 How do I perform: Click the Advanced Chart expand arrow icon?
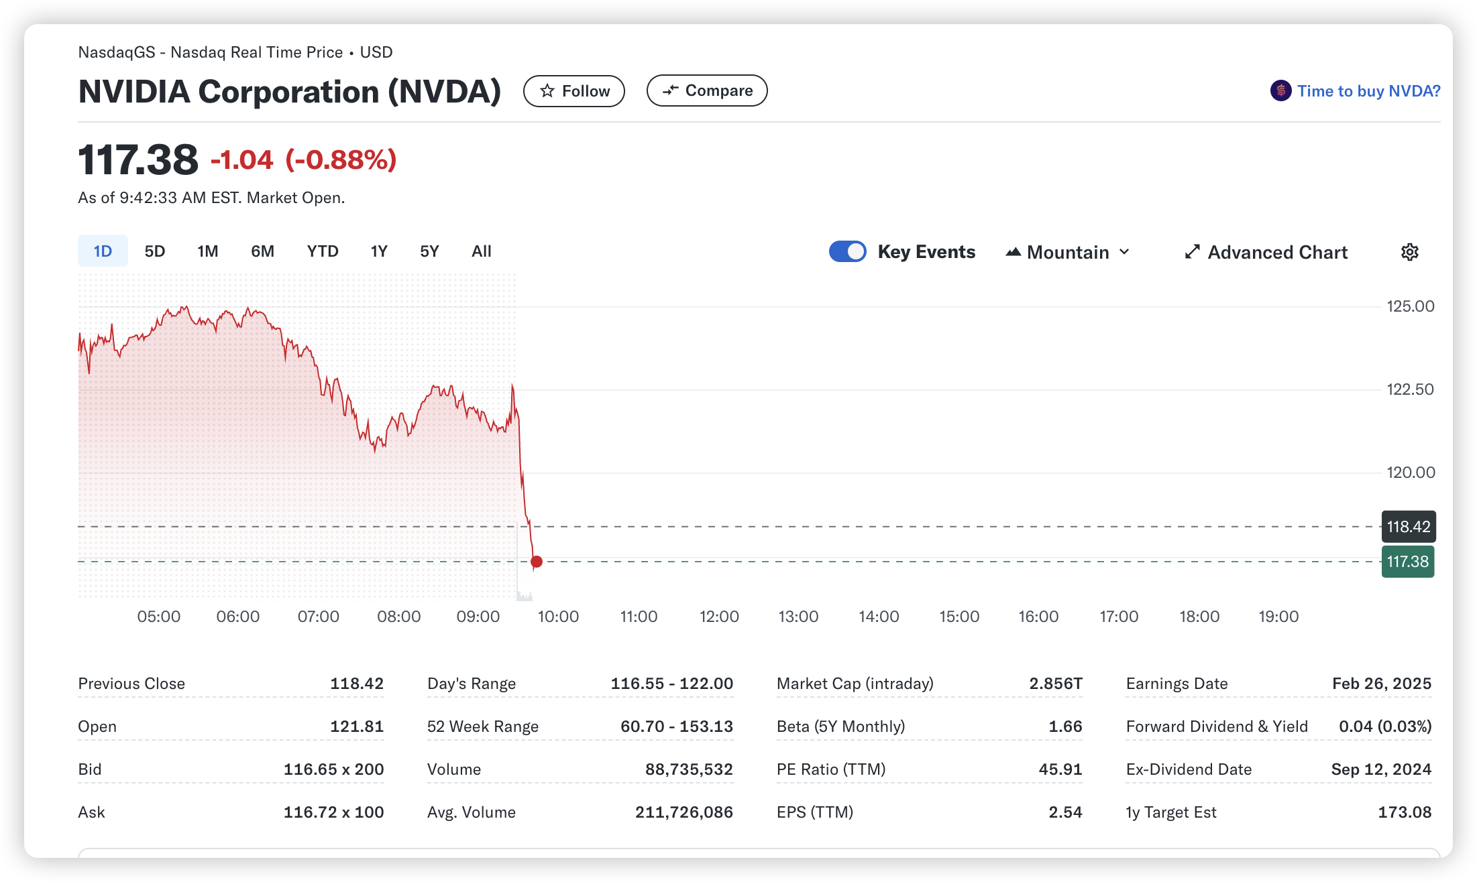1192,252
